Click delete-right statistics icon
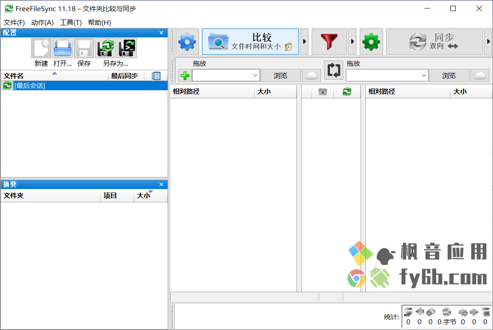Viewport: 493px width, 330px height. [x=485, y=312]
